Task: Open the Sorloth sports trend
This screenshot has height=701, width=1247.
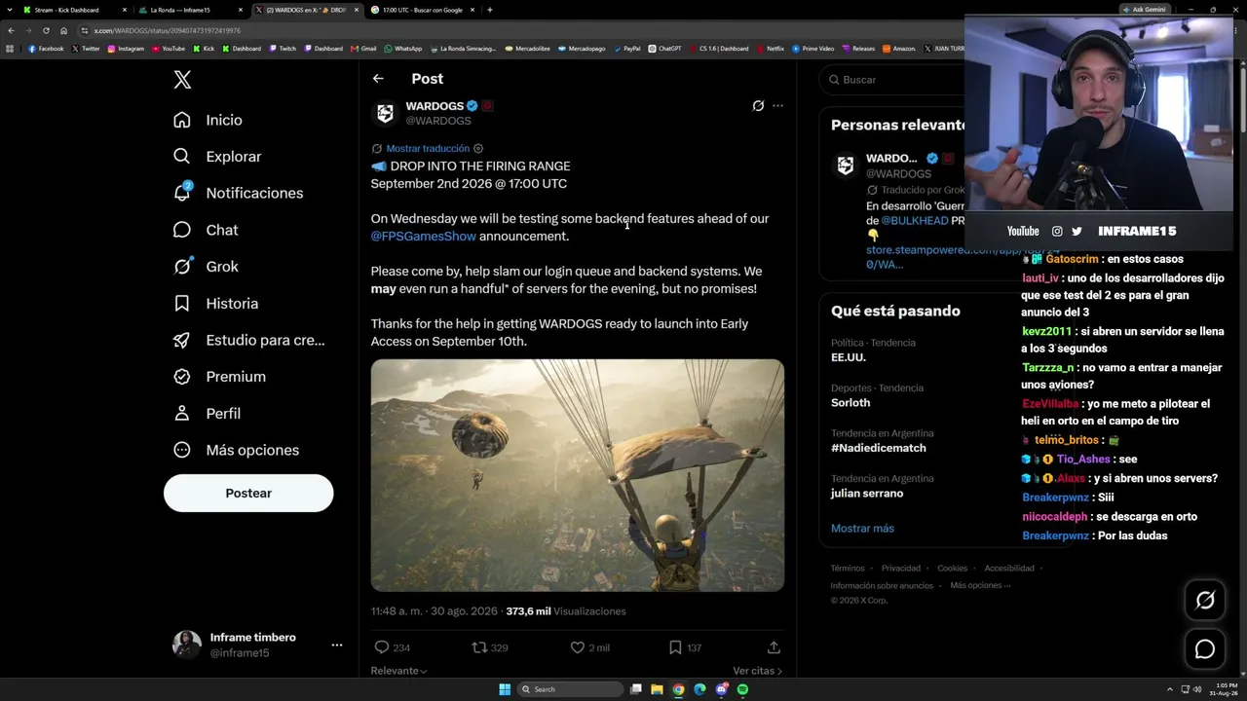Action: point(850,402)
